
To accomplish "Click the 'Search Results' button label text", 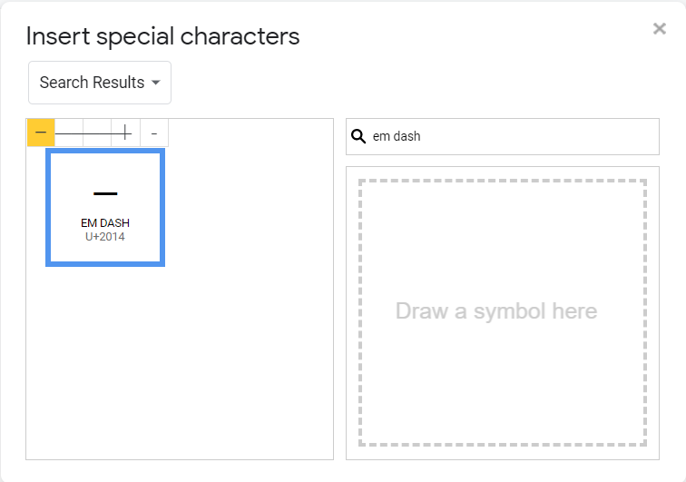I will 92,83.
